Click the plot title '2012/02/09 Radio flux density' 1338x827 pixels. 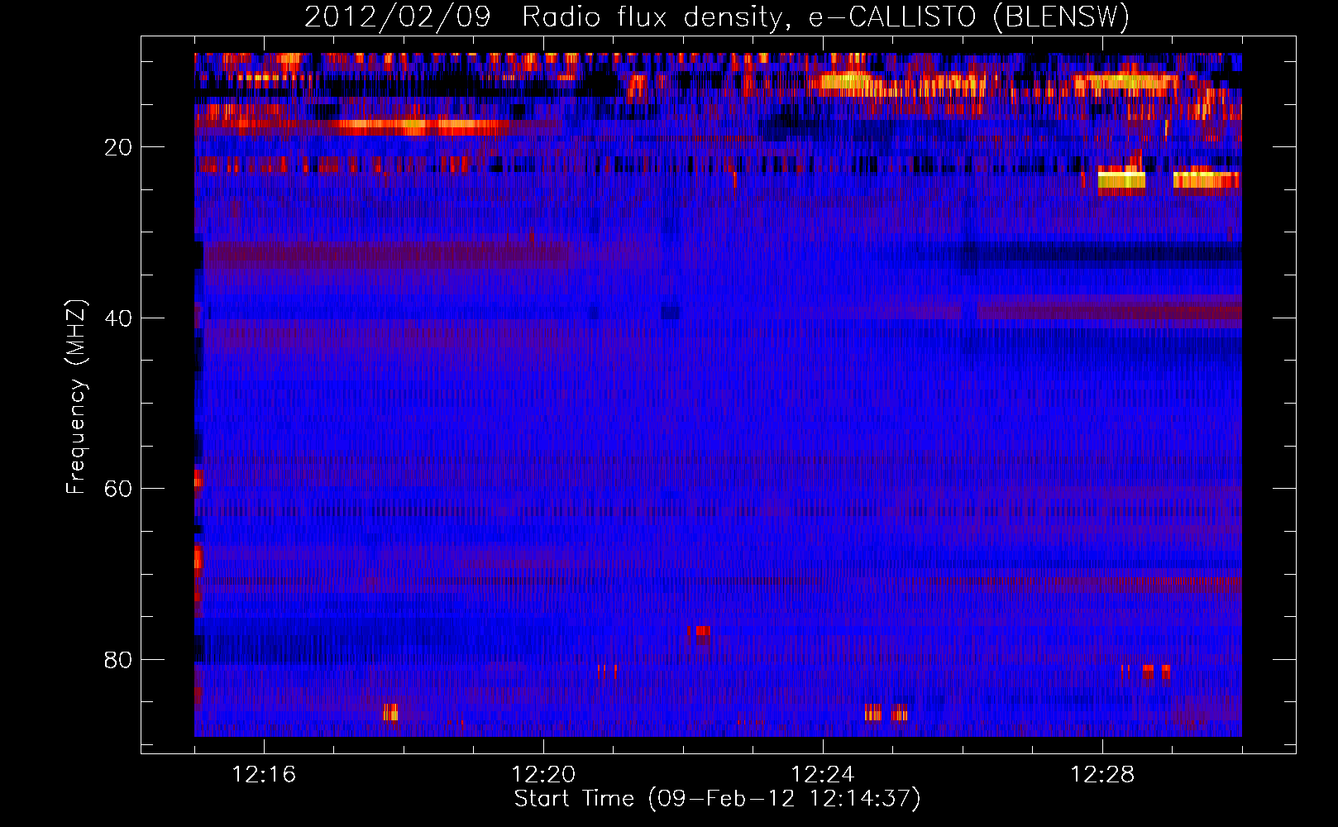point(717,17)
